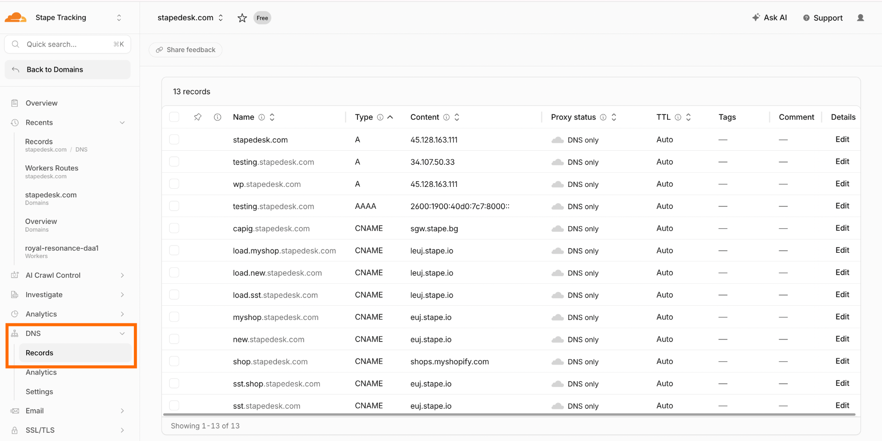Sort records by Name
The image size is (882, 441).
272,117
